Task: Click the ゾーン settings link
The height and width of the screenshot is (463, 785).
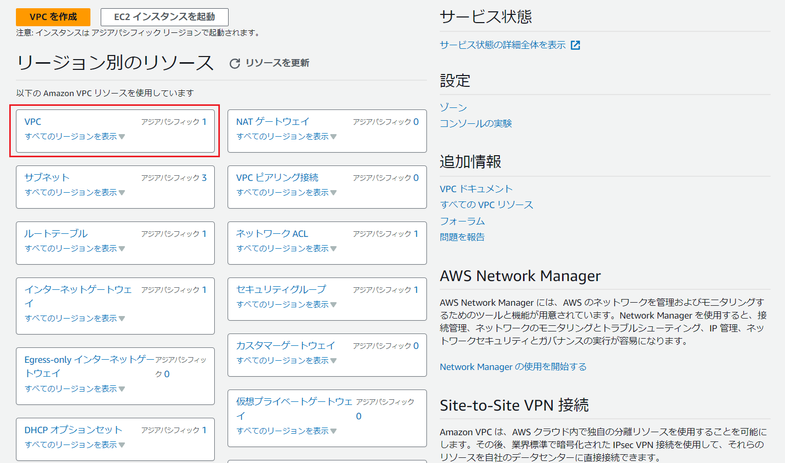Action: click(x=453, y=107)
